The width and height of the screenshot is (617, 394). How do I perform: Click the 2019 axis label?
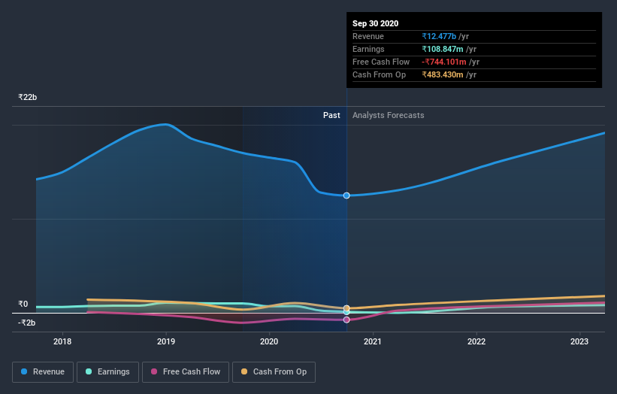(x=166, y=341)
